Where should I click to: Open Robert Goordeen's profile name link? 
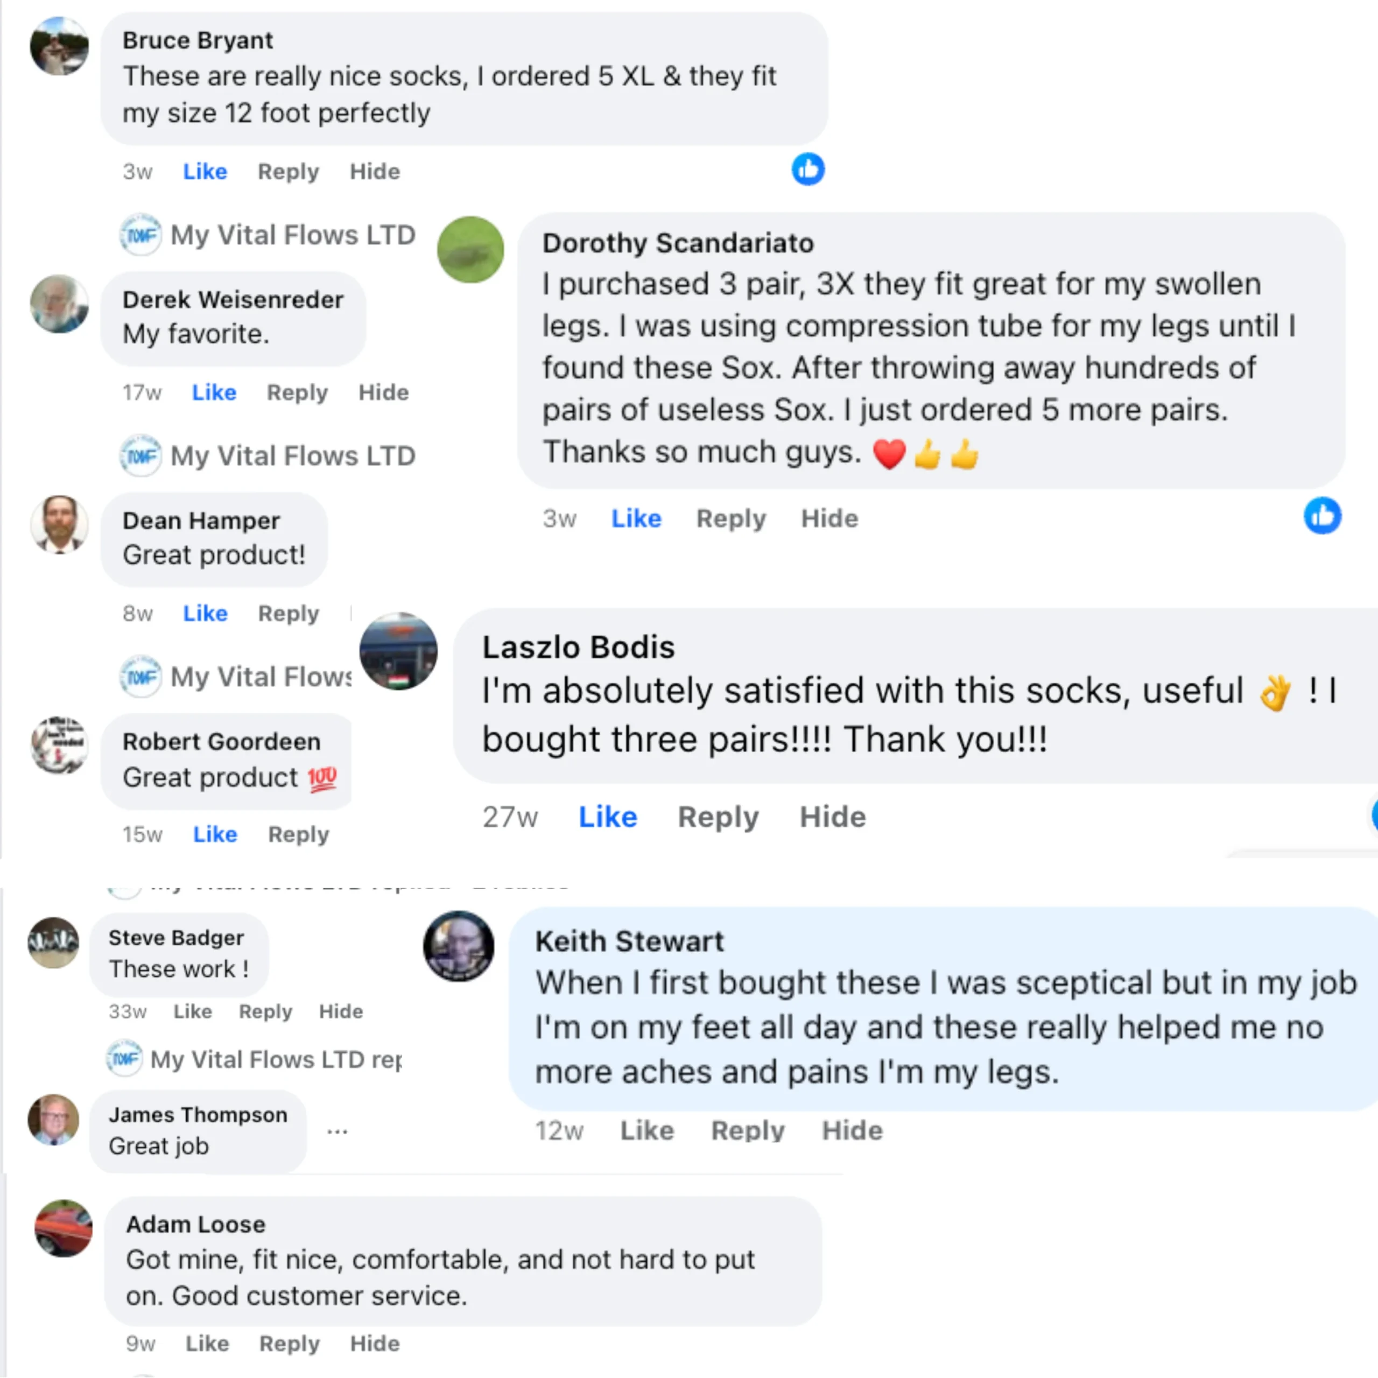point(221,742)
